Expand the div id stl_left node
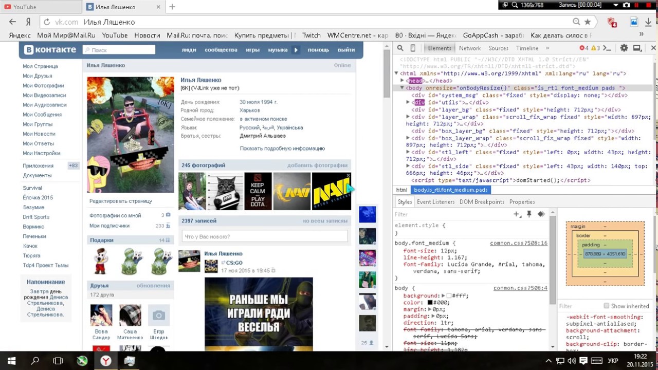Viewport: 658px width, 370px height. pos(408,152)
